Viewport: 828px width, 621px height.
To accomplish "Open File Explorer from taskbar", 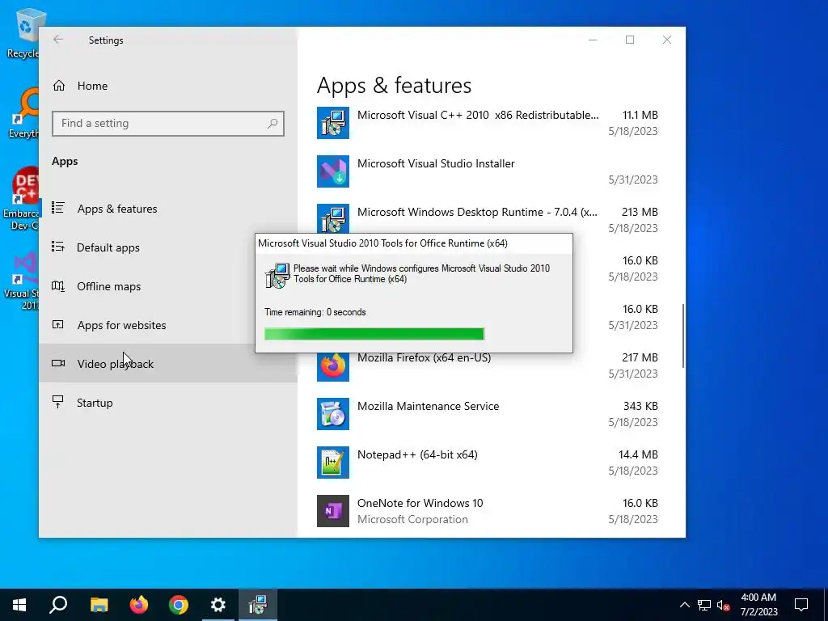I will 99,605.
